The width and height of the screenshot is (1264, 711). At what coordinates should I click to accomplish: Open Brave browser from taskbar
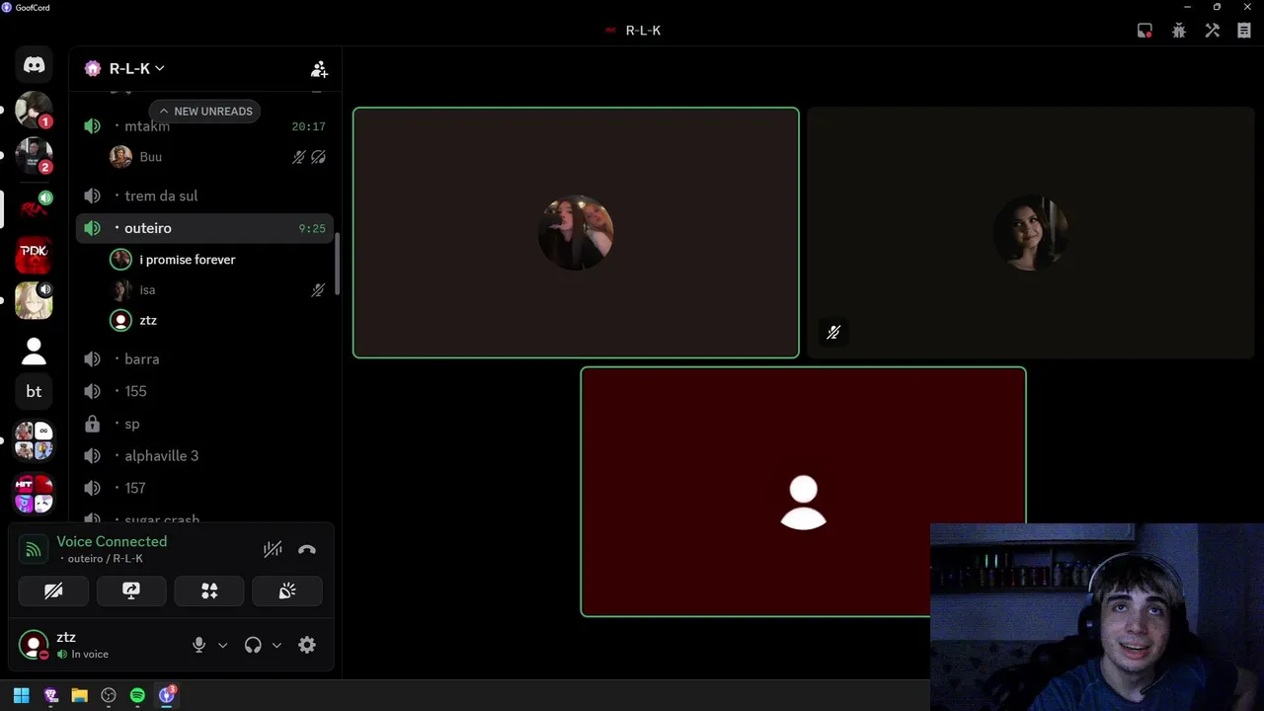pyautogui.click(x=51, y=695)
